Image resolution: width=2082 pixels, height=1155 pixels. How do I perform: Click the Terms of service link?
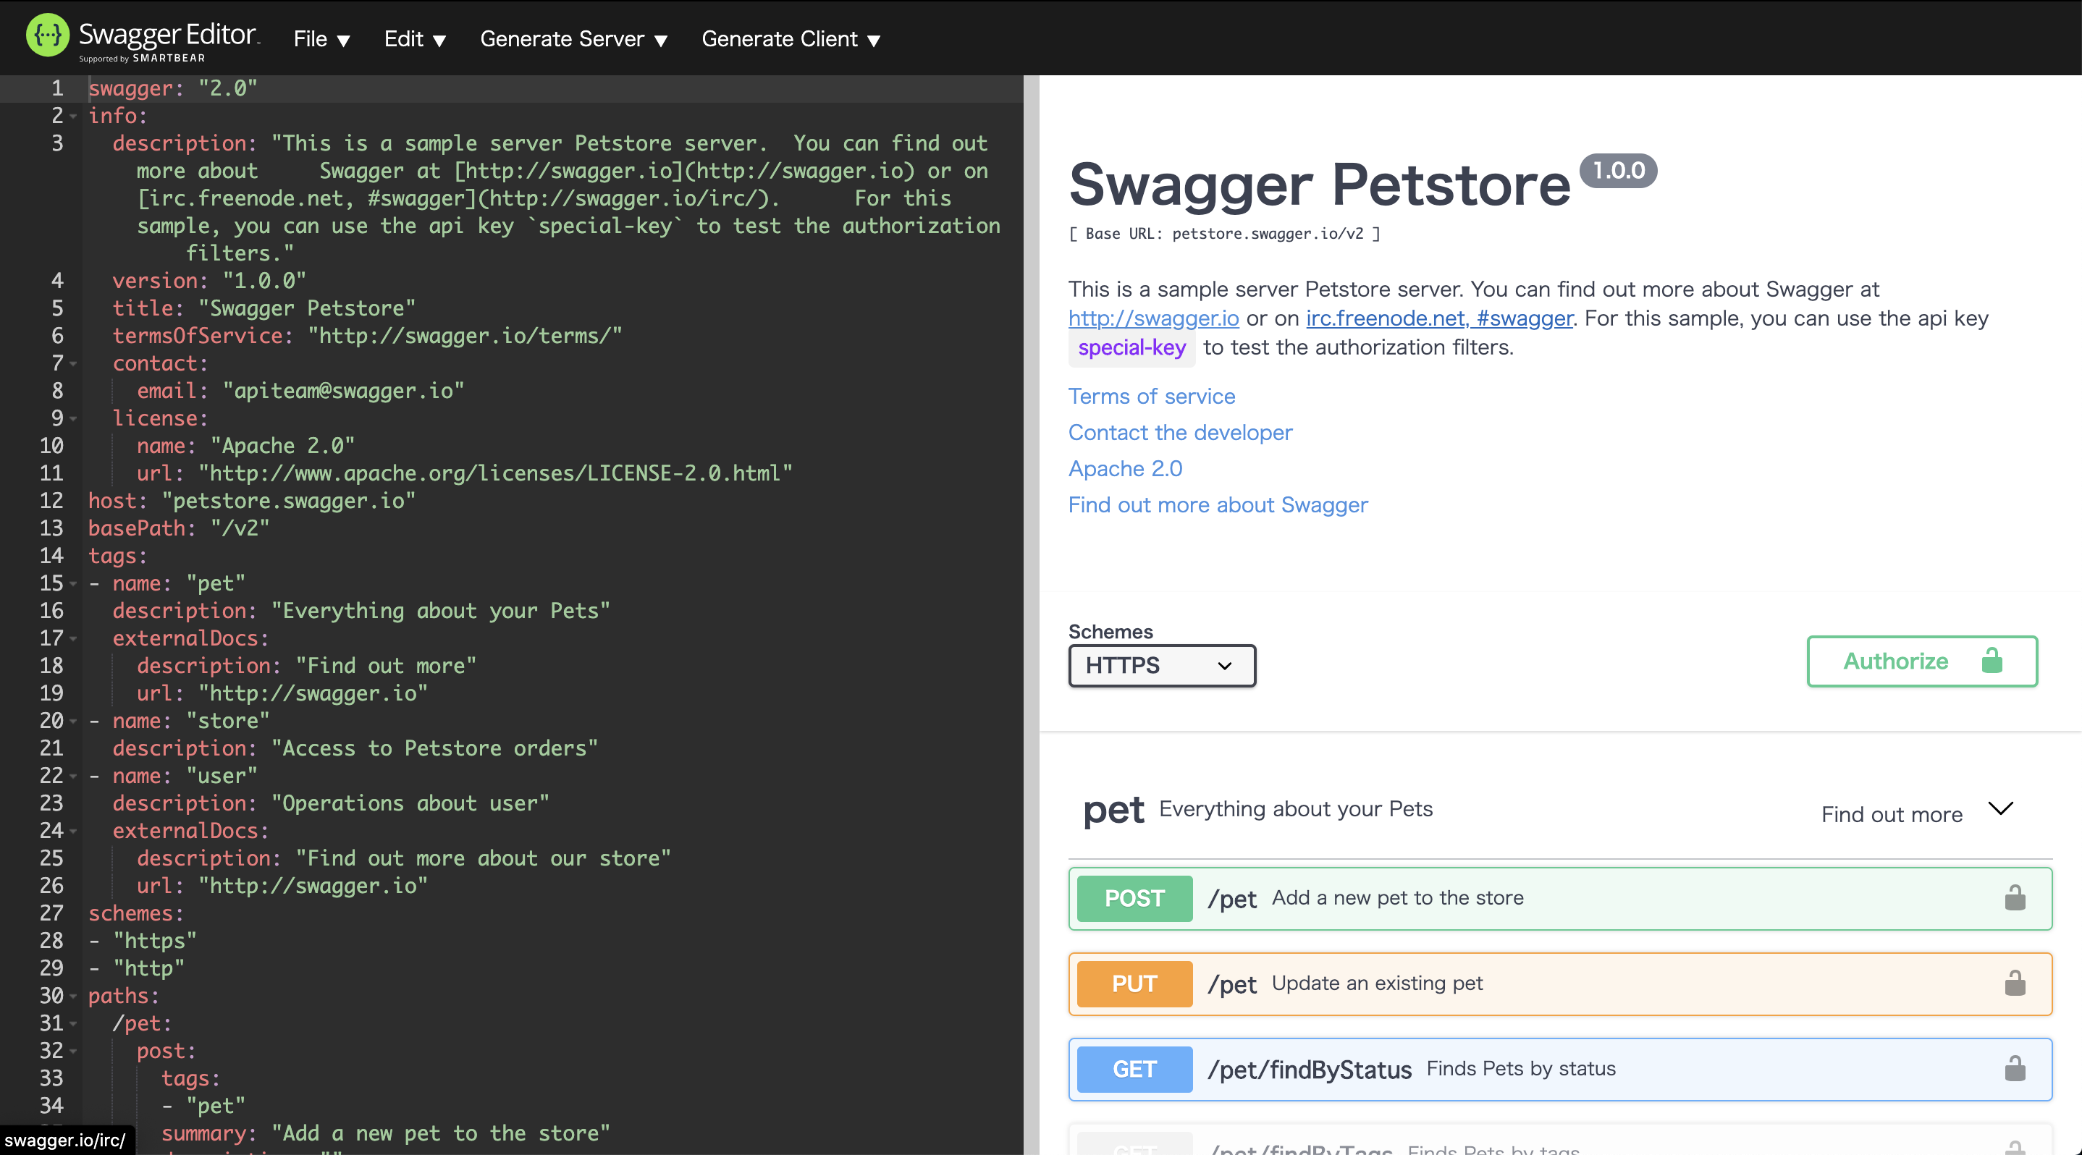(x=1151, y=397)
